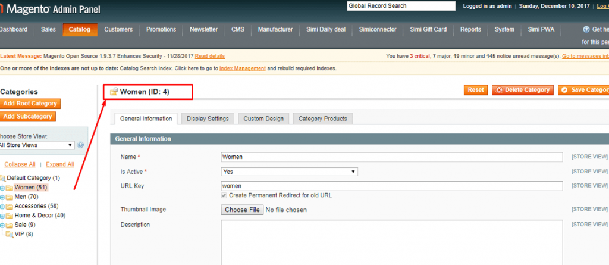Open the Customers menu
Image resolution: width=609 pixels, height=265 pixels.
[x=118, y=30]
